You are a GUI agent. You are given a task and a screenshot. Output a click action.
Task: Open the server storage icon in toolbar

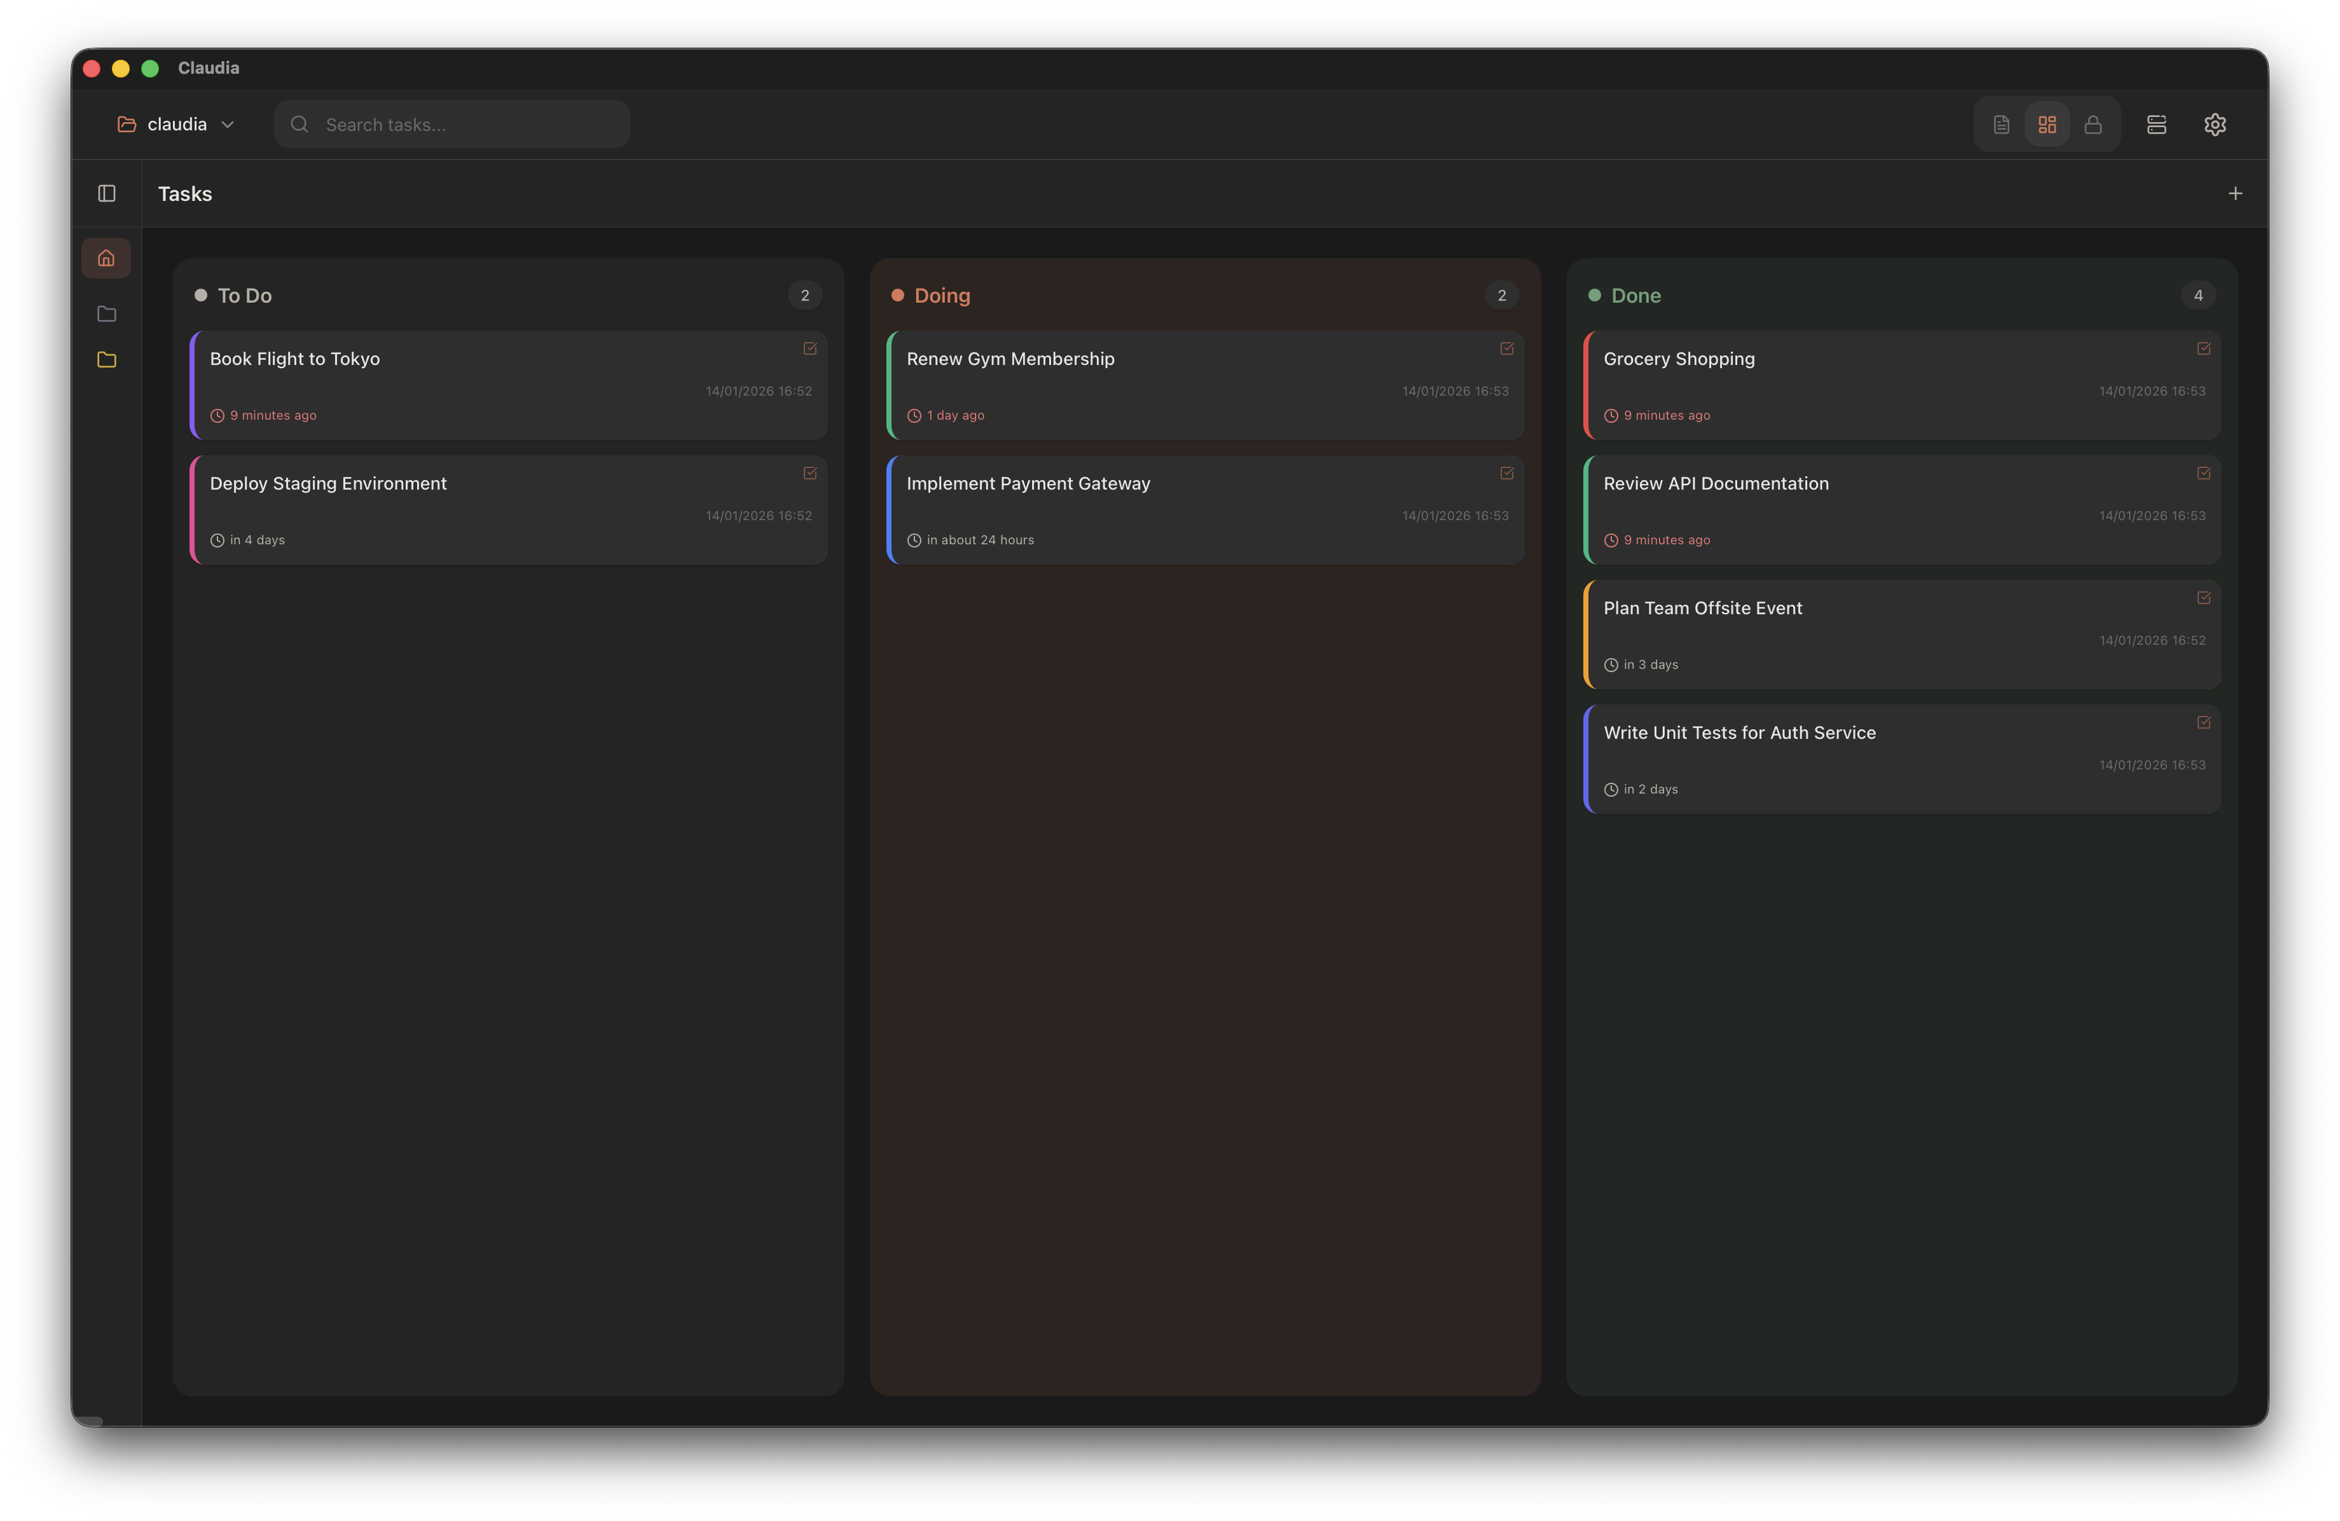pos(2157,124)
